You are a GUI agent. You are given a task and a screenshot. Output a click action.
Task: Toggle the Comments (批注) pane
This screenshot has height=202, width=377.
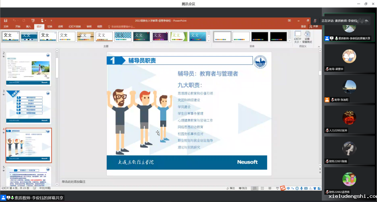tap(243, 188)
